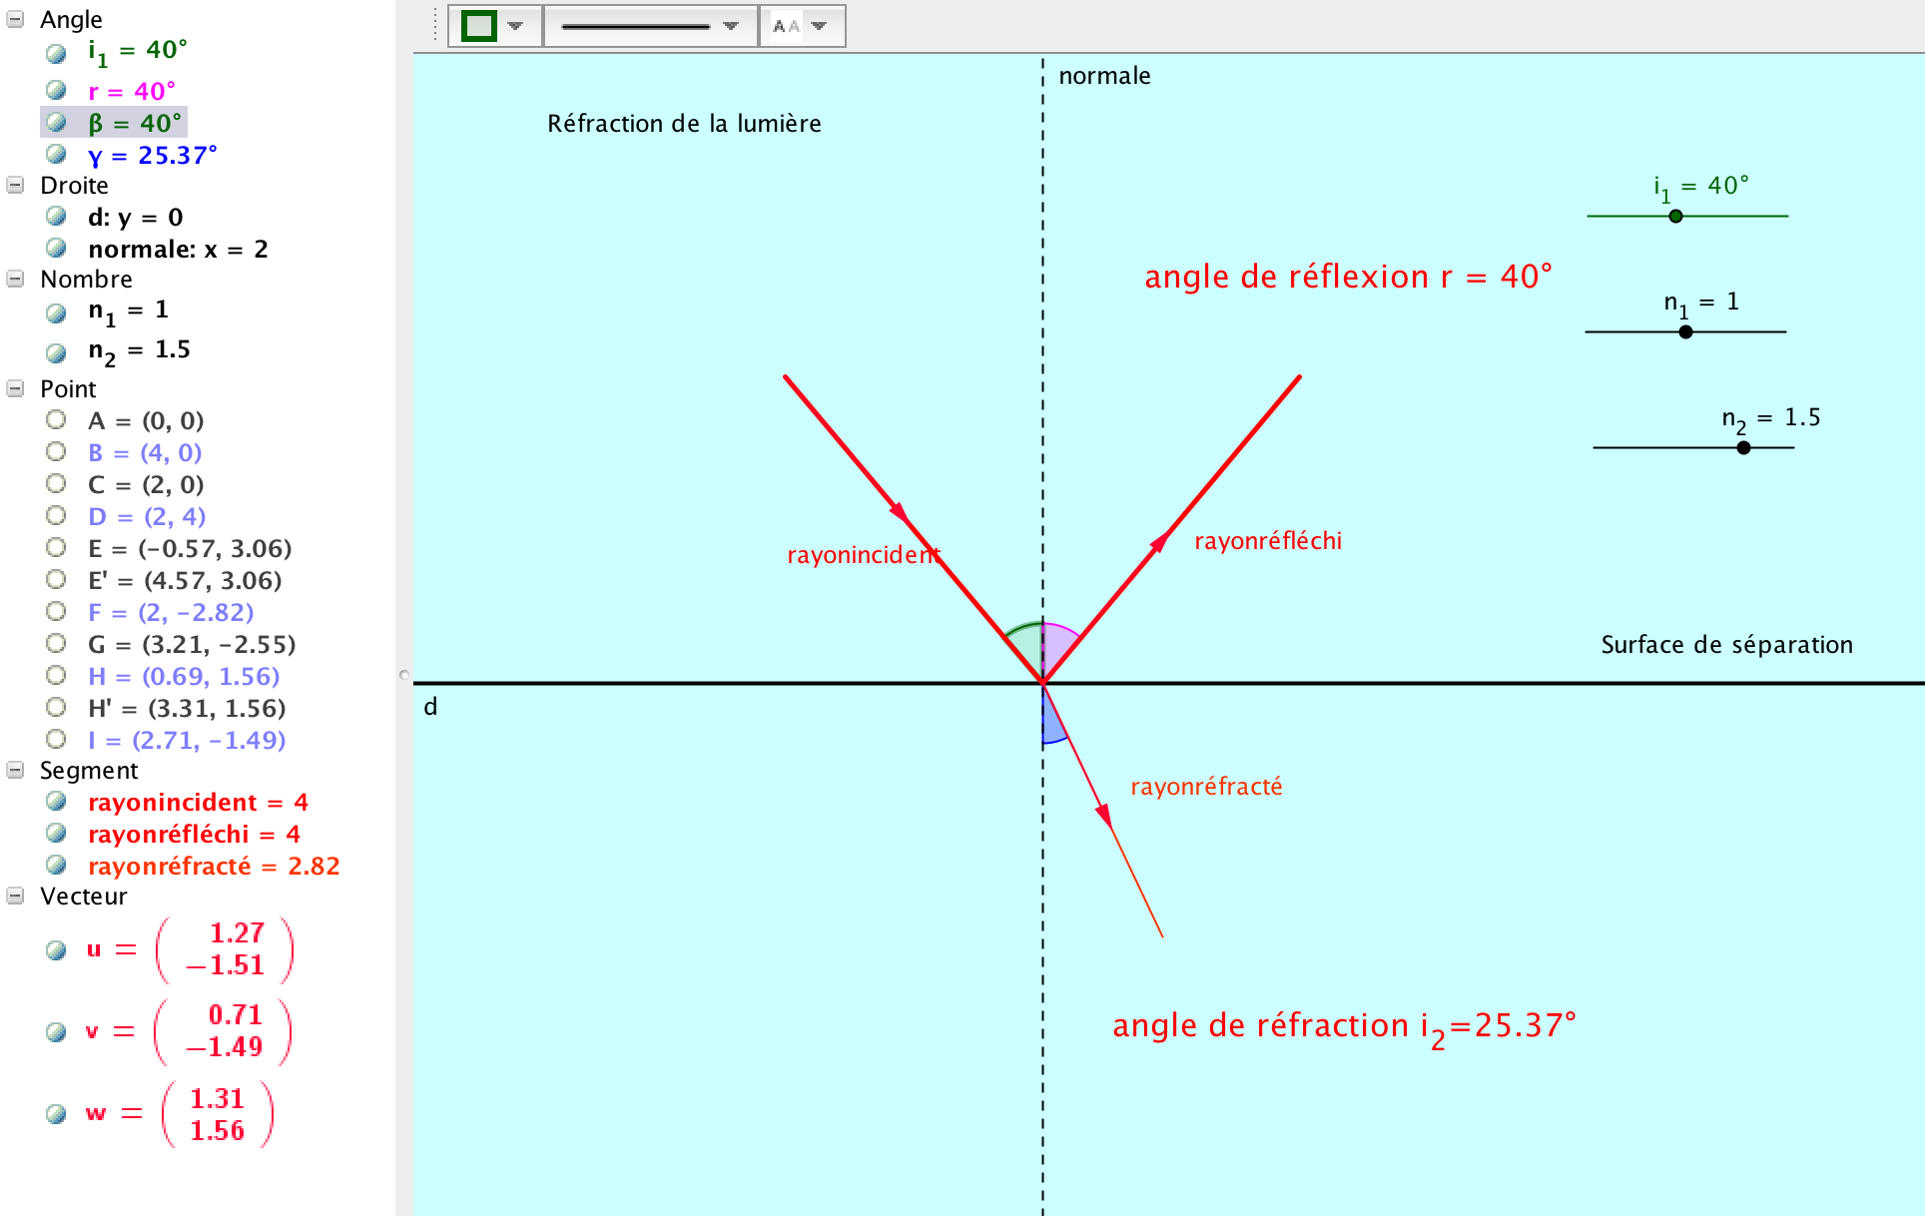Image resolution: width=1925 pixels, height=1216 pixels.
Task: Collapse the Droite category
Action: tap(15, 186)
